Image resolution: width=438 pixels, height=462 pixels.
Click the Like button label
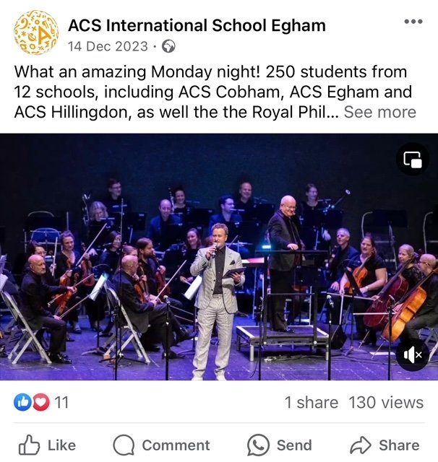point(62,445)
